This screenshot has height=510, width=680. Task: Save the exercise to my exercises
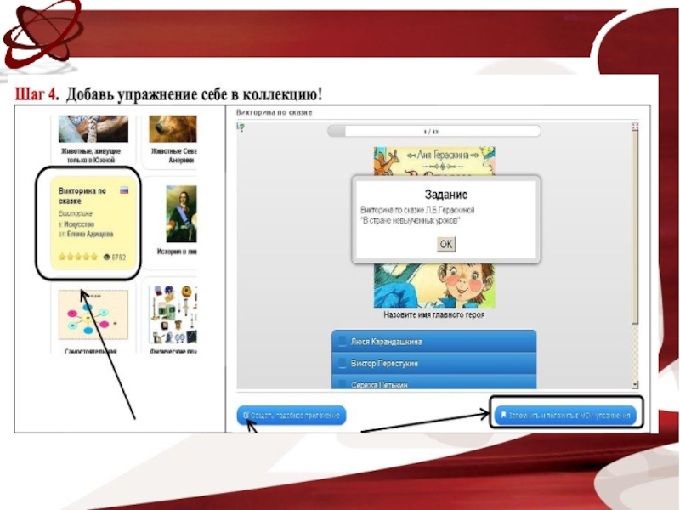tap(565, 416)
